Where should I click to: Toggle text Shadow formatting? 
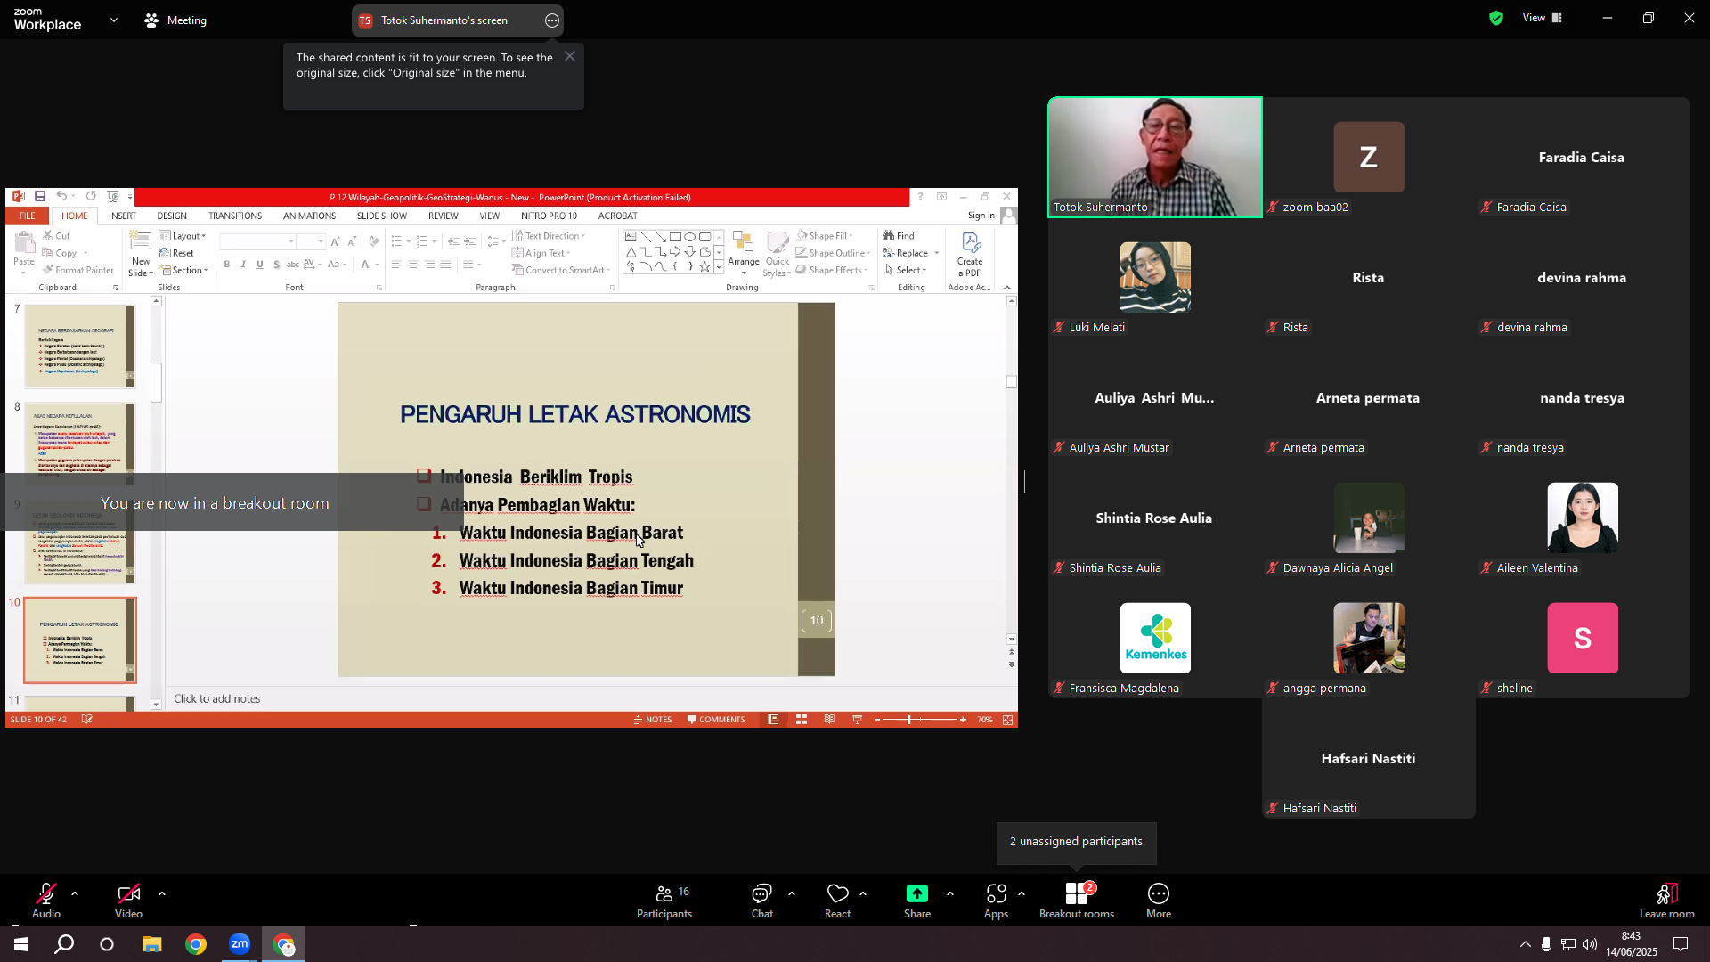click(x=277, y=265)
